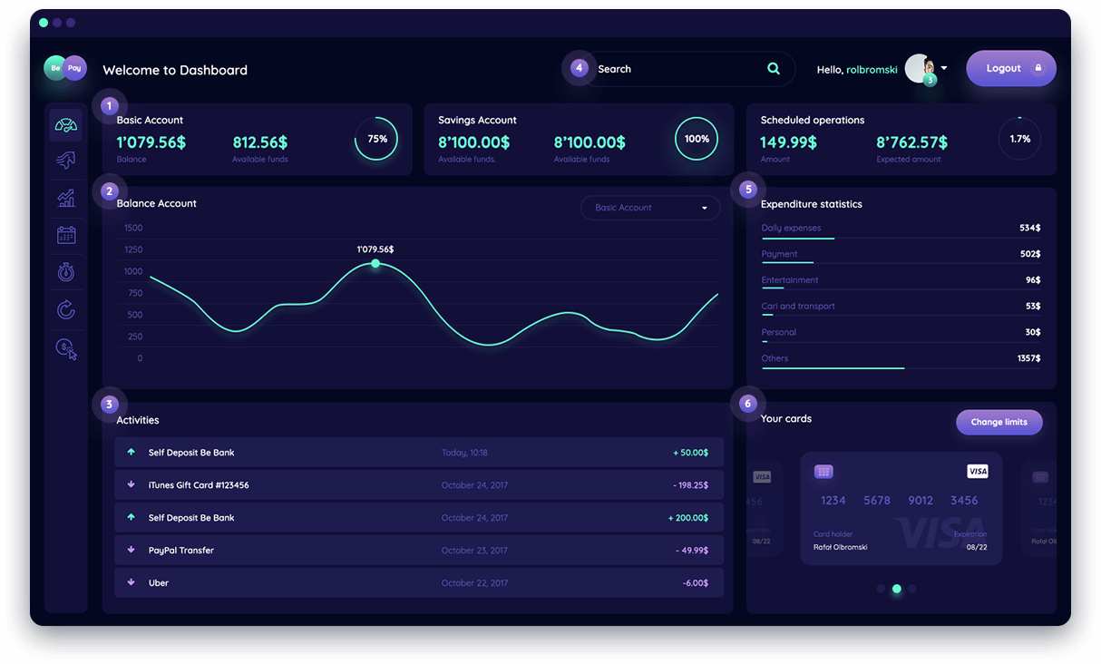This screenshot has height=664, width=1101.
Task: Click the notification badge on the avatar
Action: pos(929,80)
